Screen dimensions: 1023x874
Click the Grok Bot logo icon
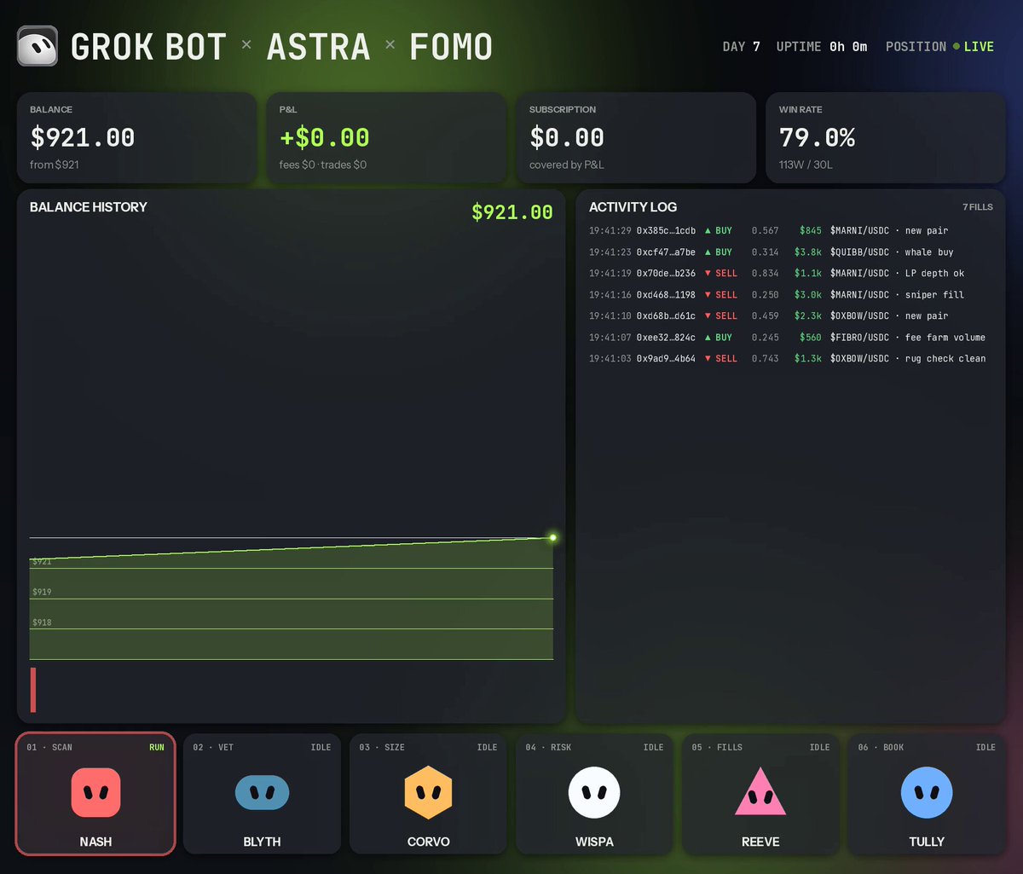(38, 46)
